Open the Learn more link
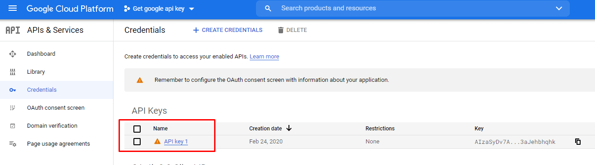595x165 pixels. [x=264, y=57]
